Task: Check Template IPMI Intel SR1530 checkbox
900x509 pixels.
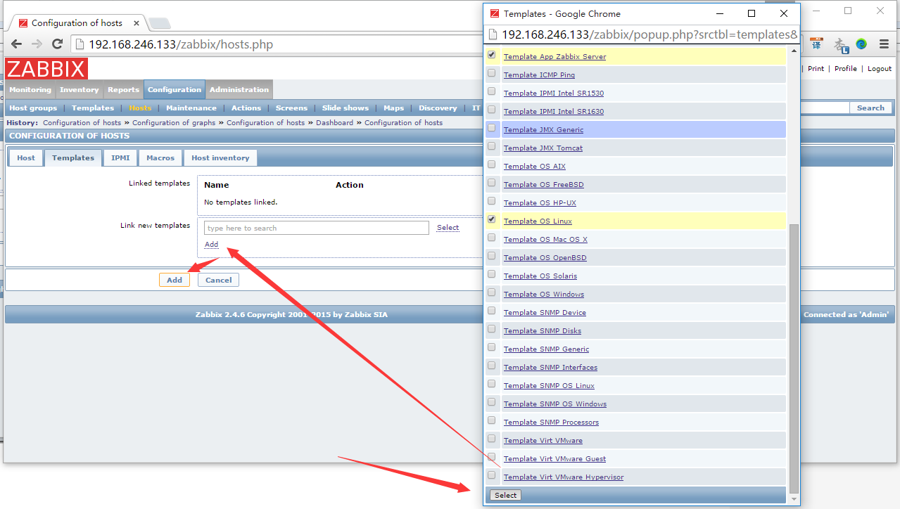Action: click(x=491, y=91)
